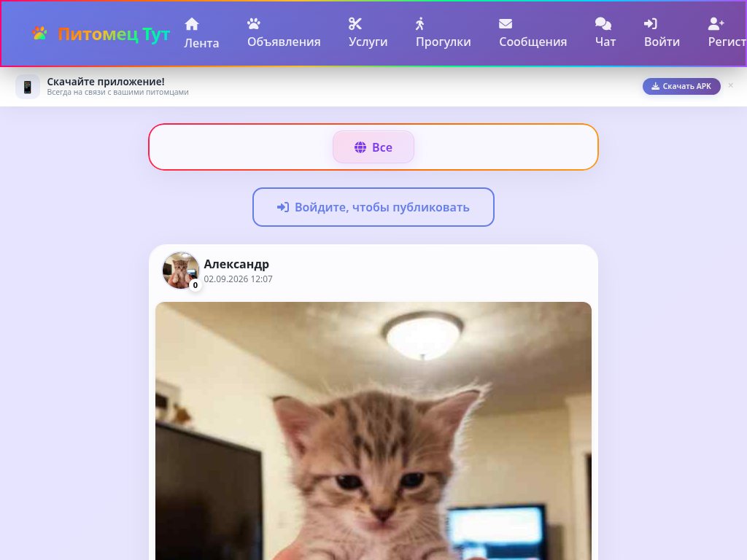Open the kitten post photo
The width and height of the screenshot is (747, 560).
coord(373,431)
